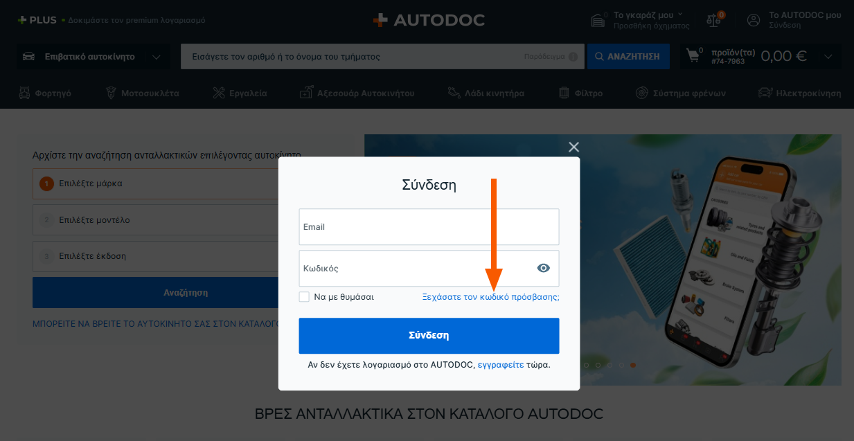Click the Email input field

(x=429, y=227)
